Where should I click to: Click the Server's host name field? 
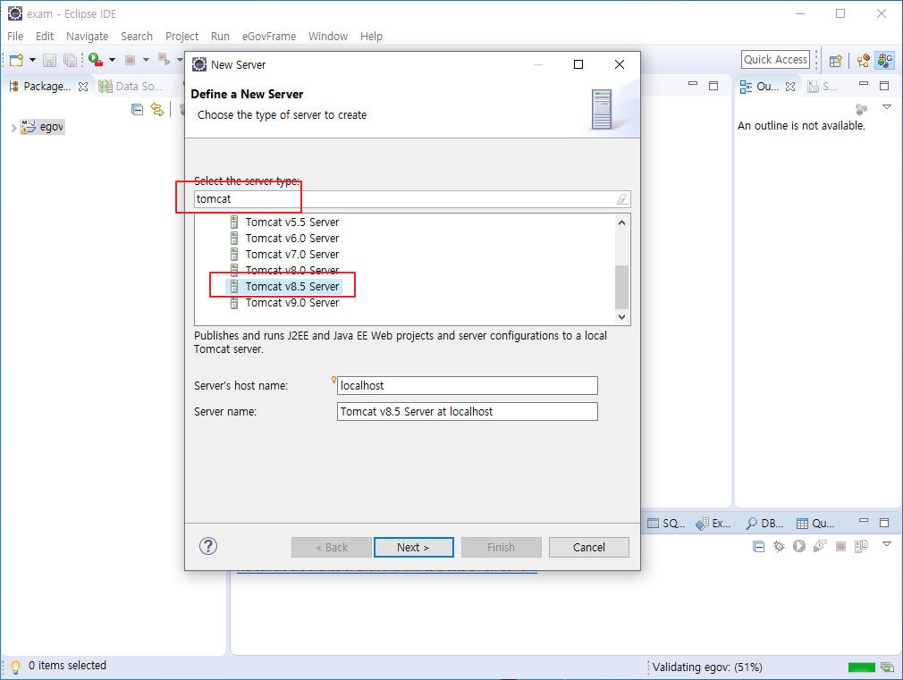click(x=467, y=386)
